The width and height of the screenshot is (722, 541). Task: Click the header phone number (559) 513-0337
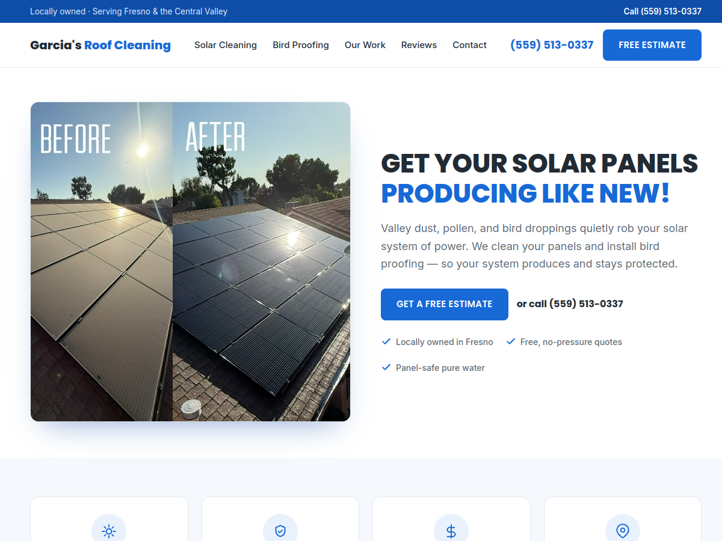[x=552, y=45]
